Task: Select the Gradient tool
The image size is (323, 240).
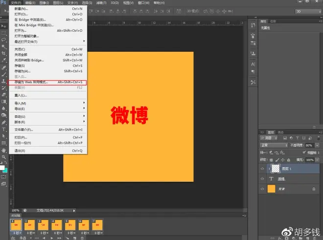Action: (3, 102)
